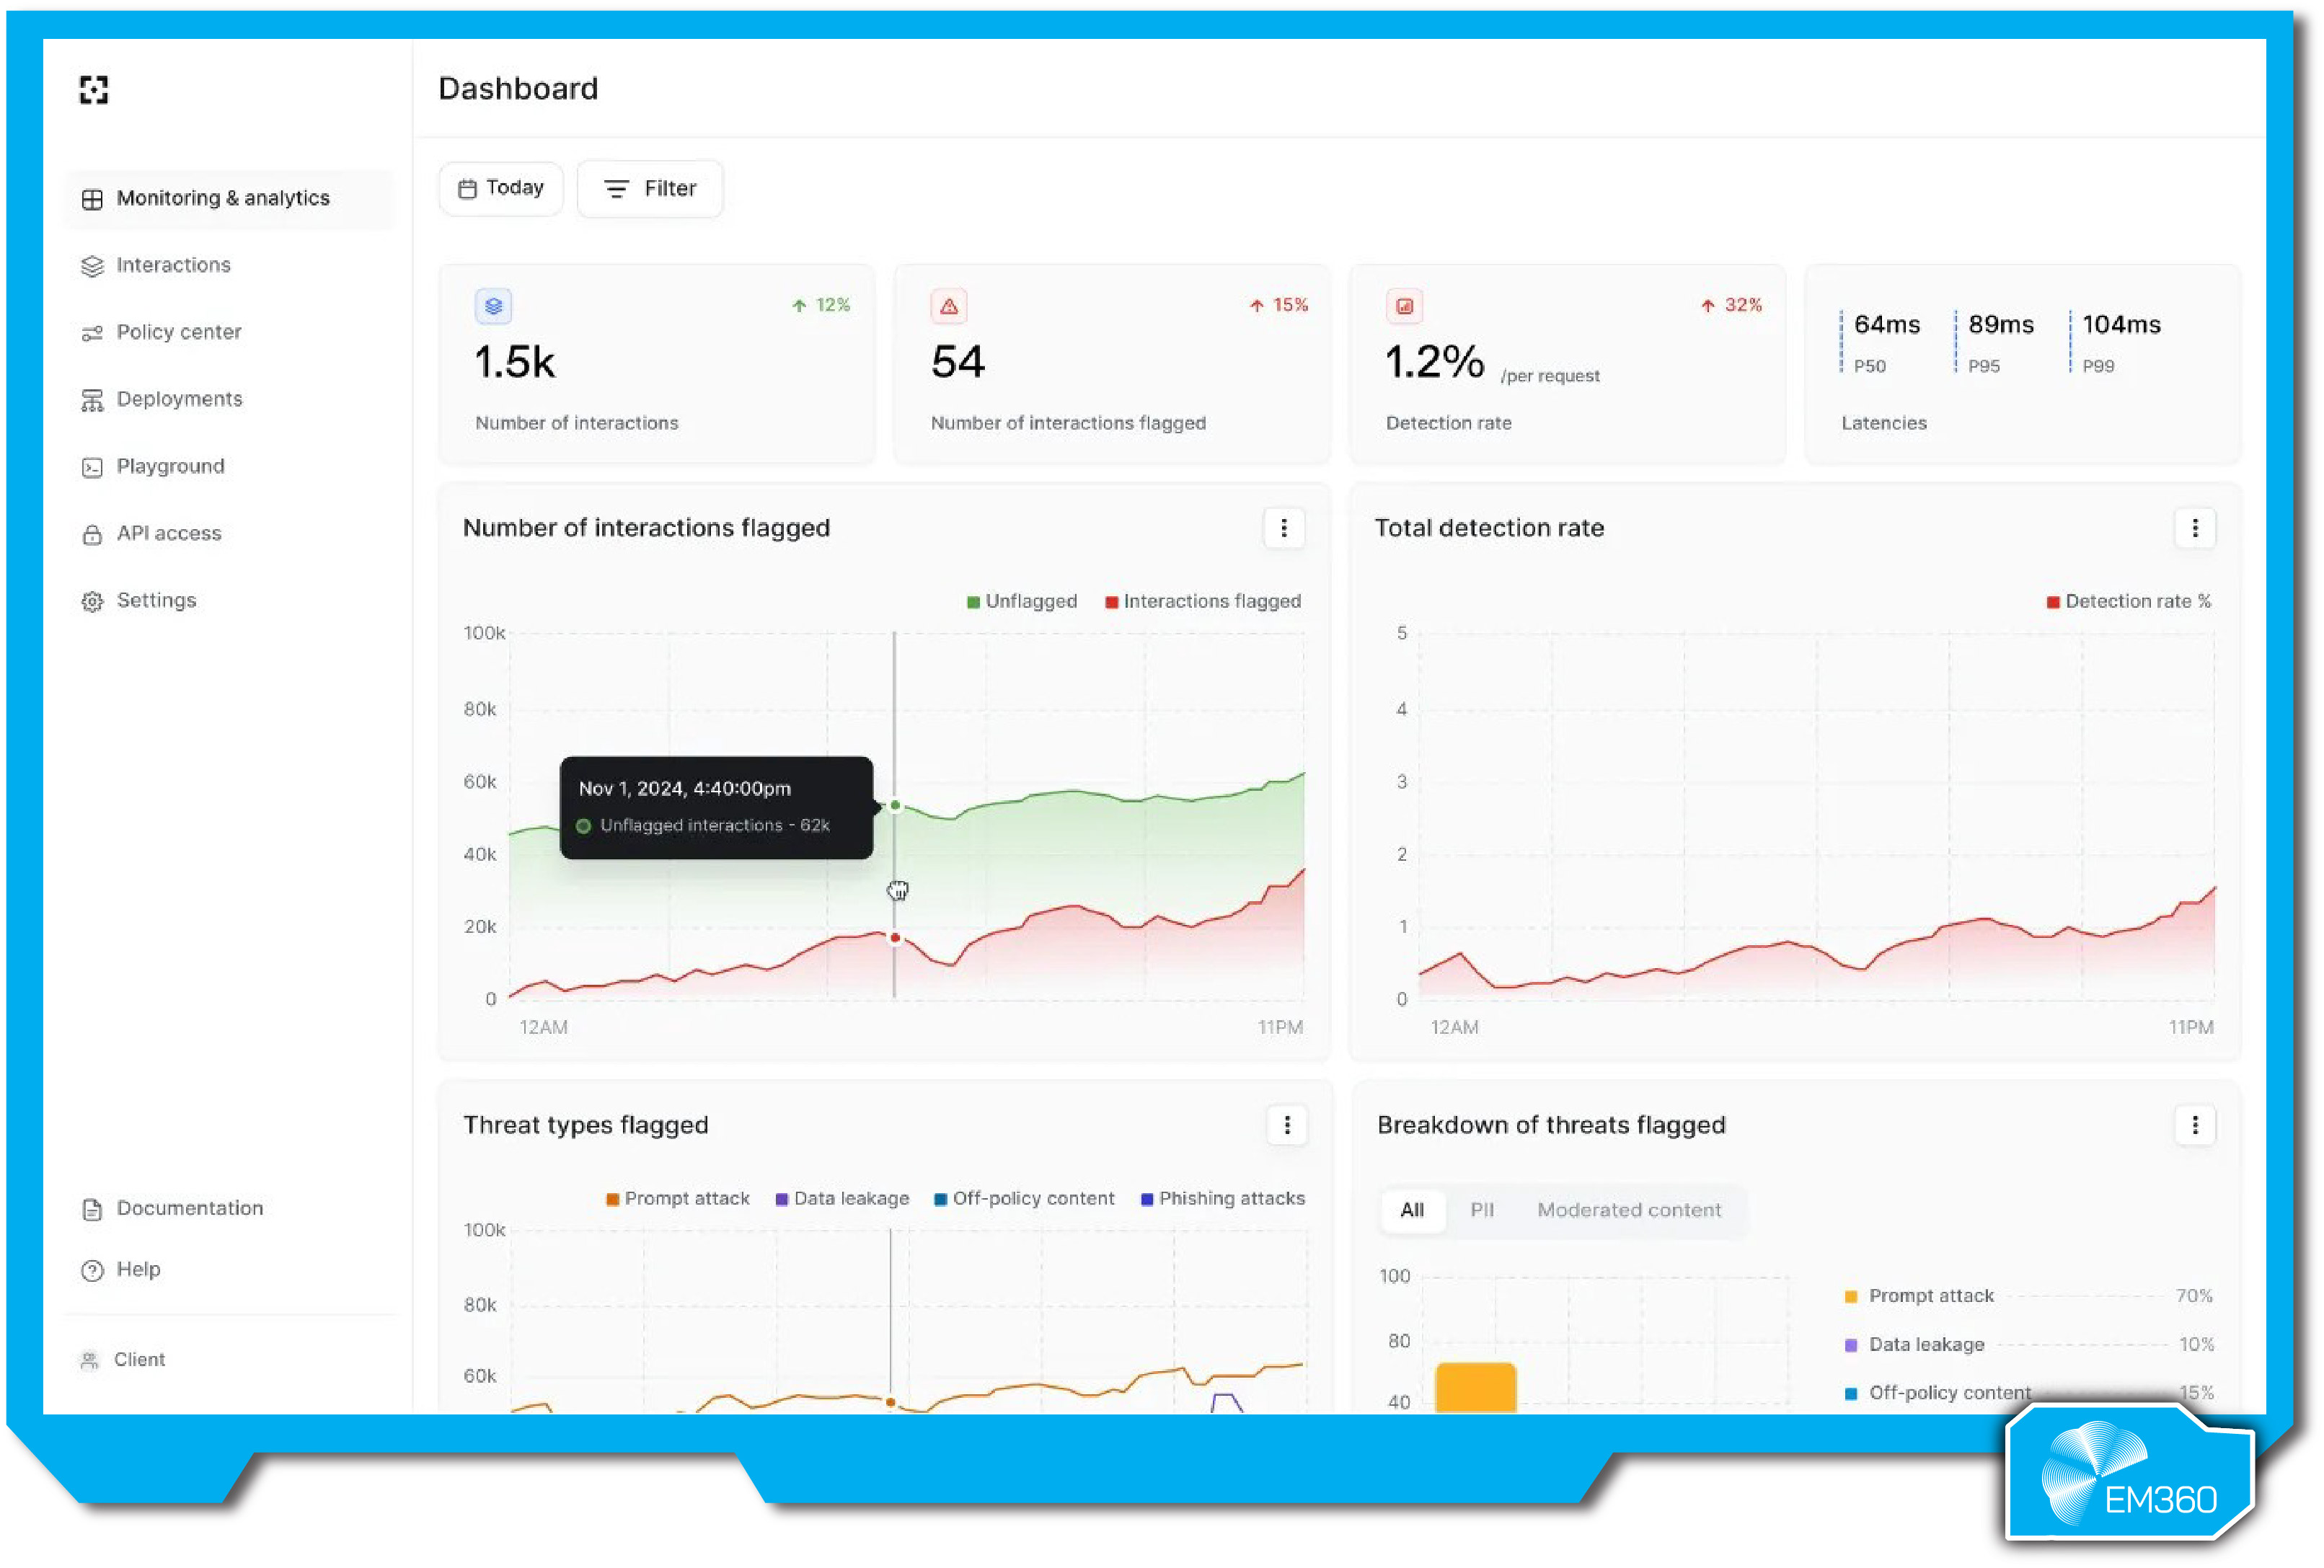
Task: Open the Filter panel
Action: [650, 188]
